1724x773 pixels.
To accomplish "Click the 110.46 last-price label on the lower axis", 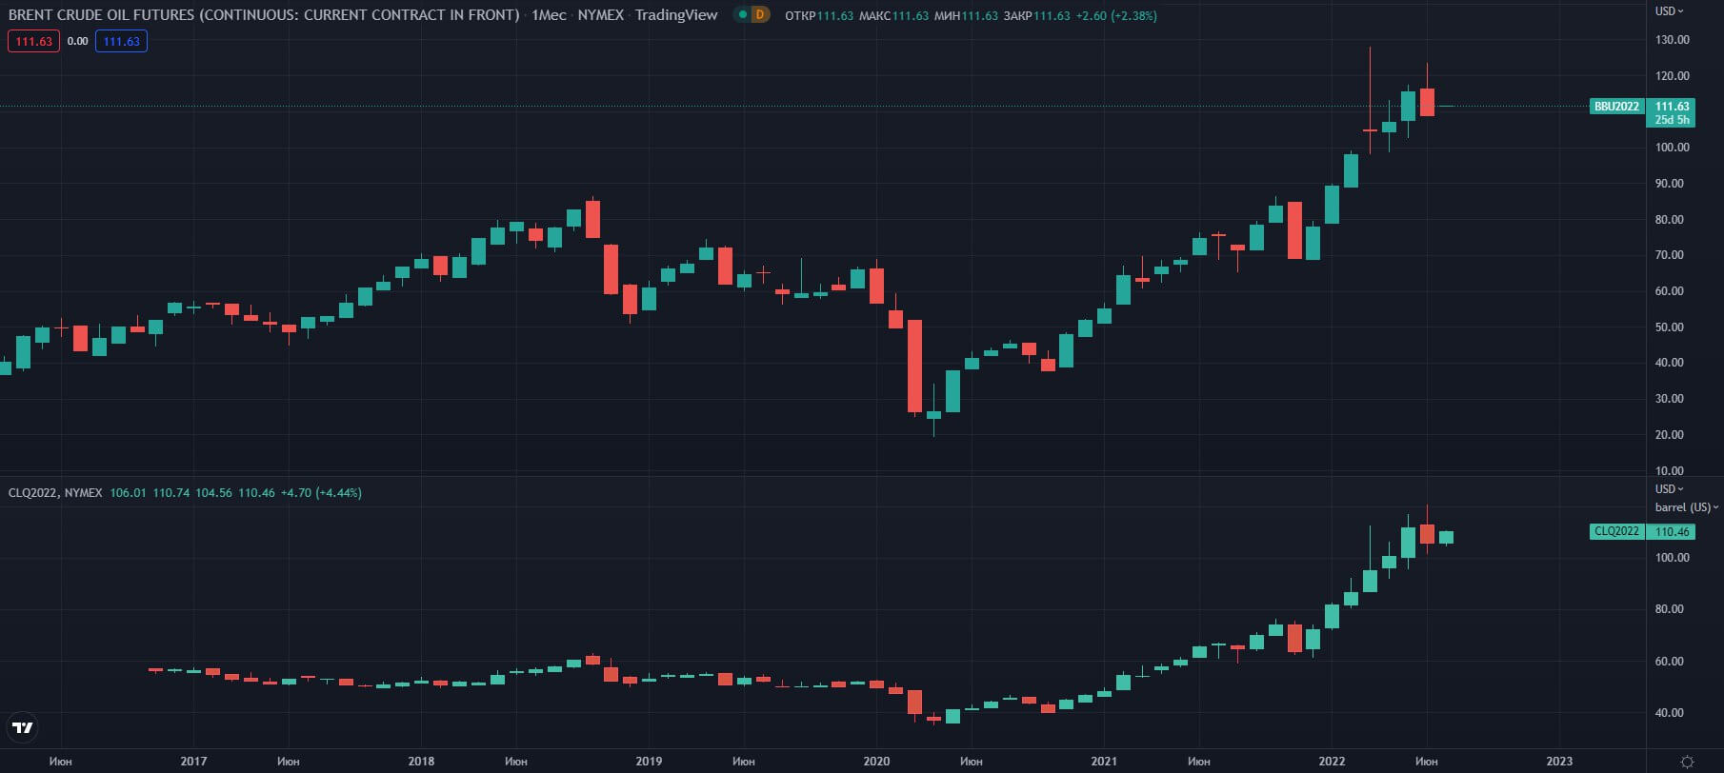I will click(1673, 532).
